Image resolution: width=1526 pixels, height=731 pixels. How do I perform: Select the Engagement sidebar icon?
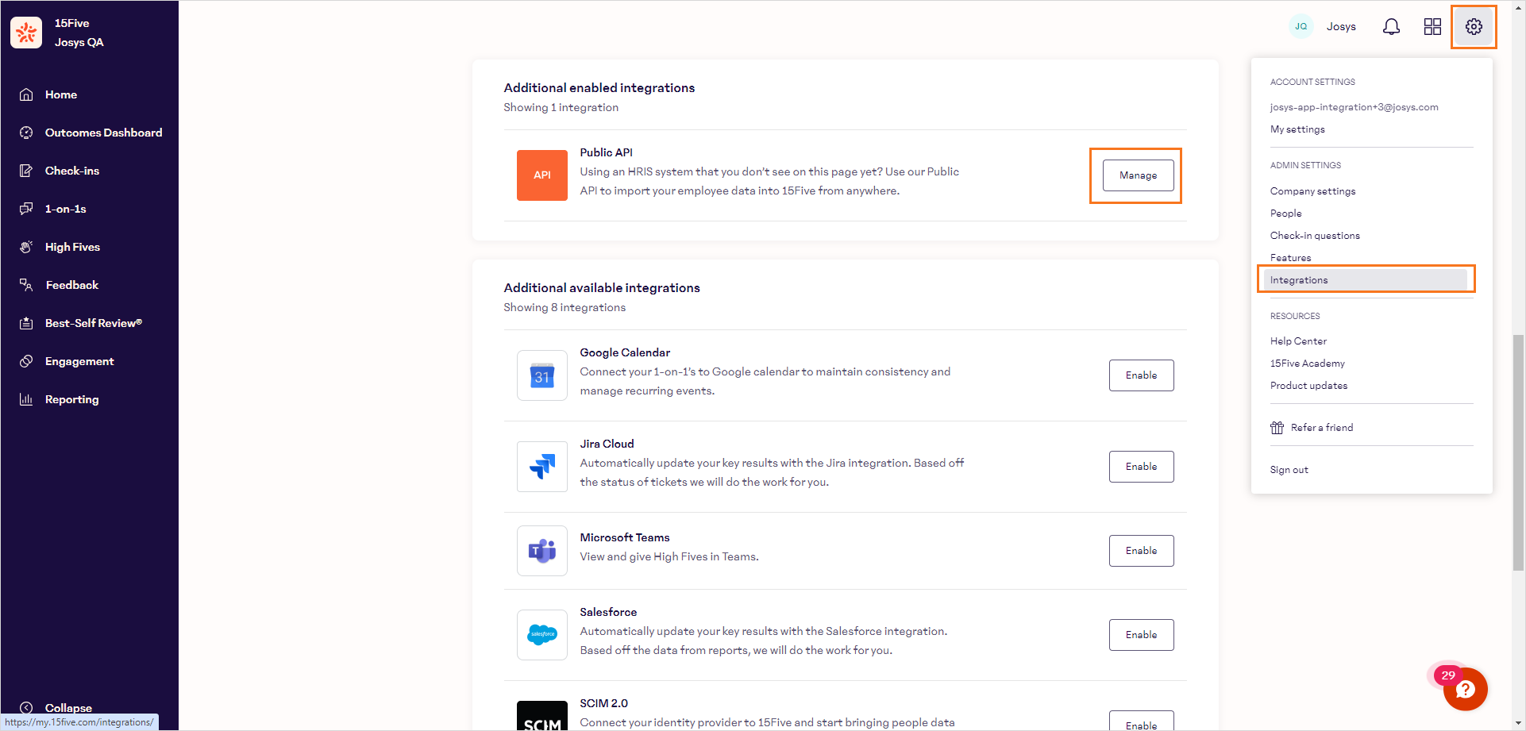tap(26, 361)
